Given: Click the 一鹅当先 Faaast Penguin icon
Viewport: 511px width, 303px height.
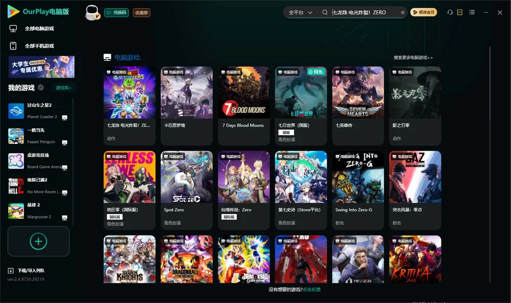Looking at the screenshot, I should (x=16, y=136).
